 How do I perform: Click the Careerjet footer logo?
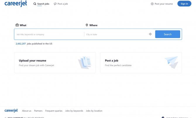pos(11,111)
